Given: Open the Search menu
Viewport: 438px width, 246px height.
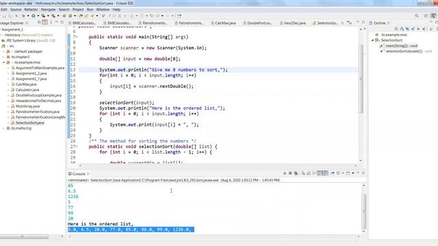Looking at the screenshot, I should 64,10.
